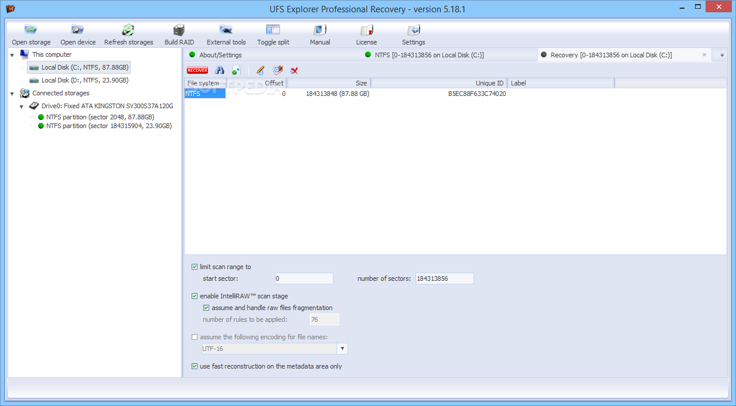Toggle split view

coord(273,35)
